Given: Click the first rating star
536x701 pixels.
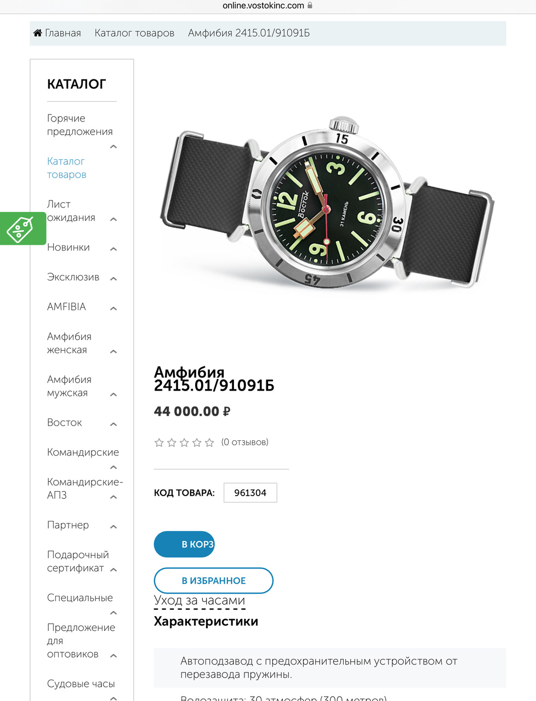Looking at the screenshot, I should coord(159,443).
